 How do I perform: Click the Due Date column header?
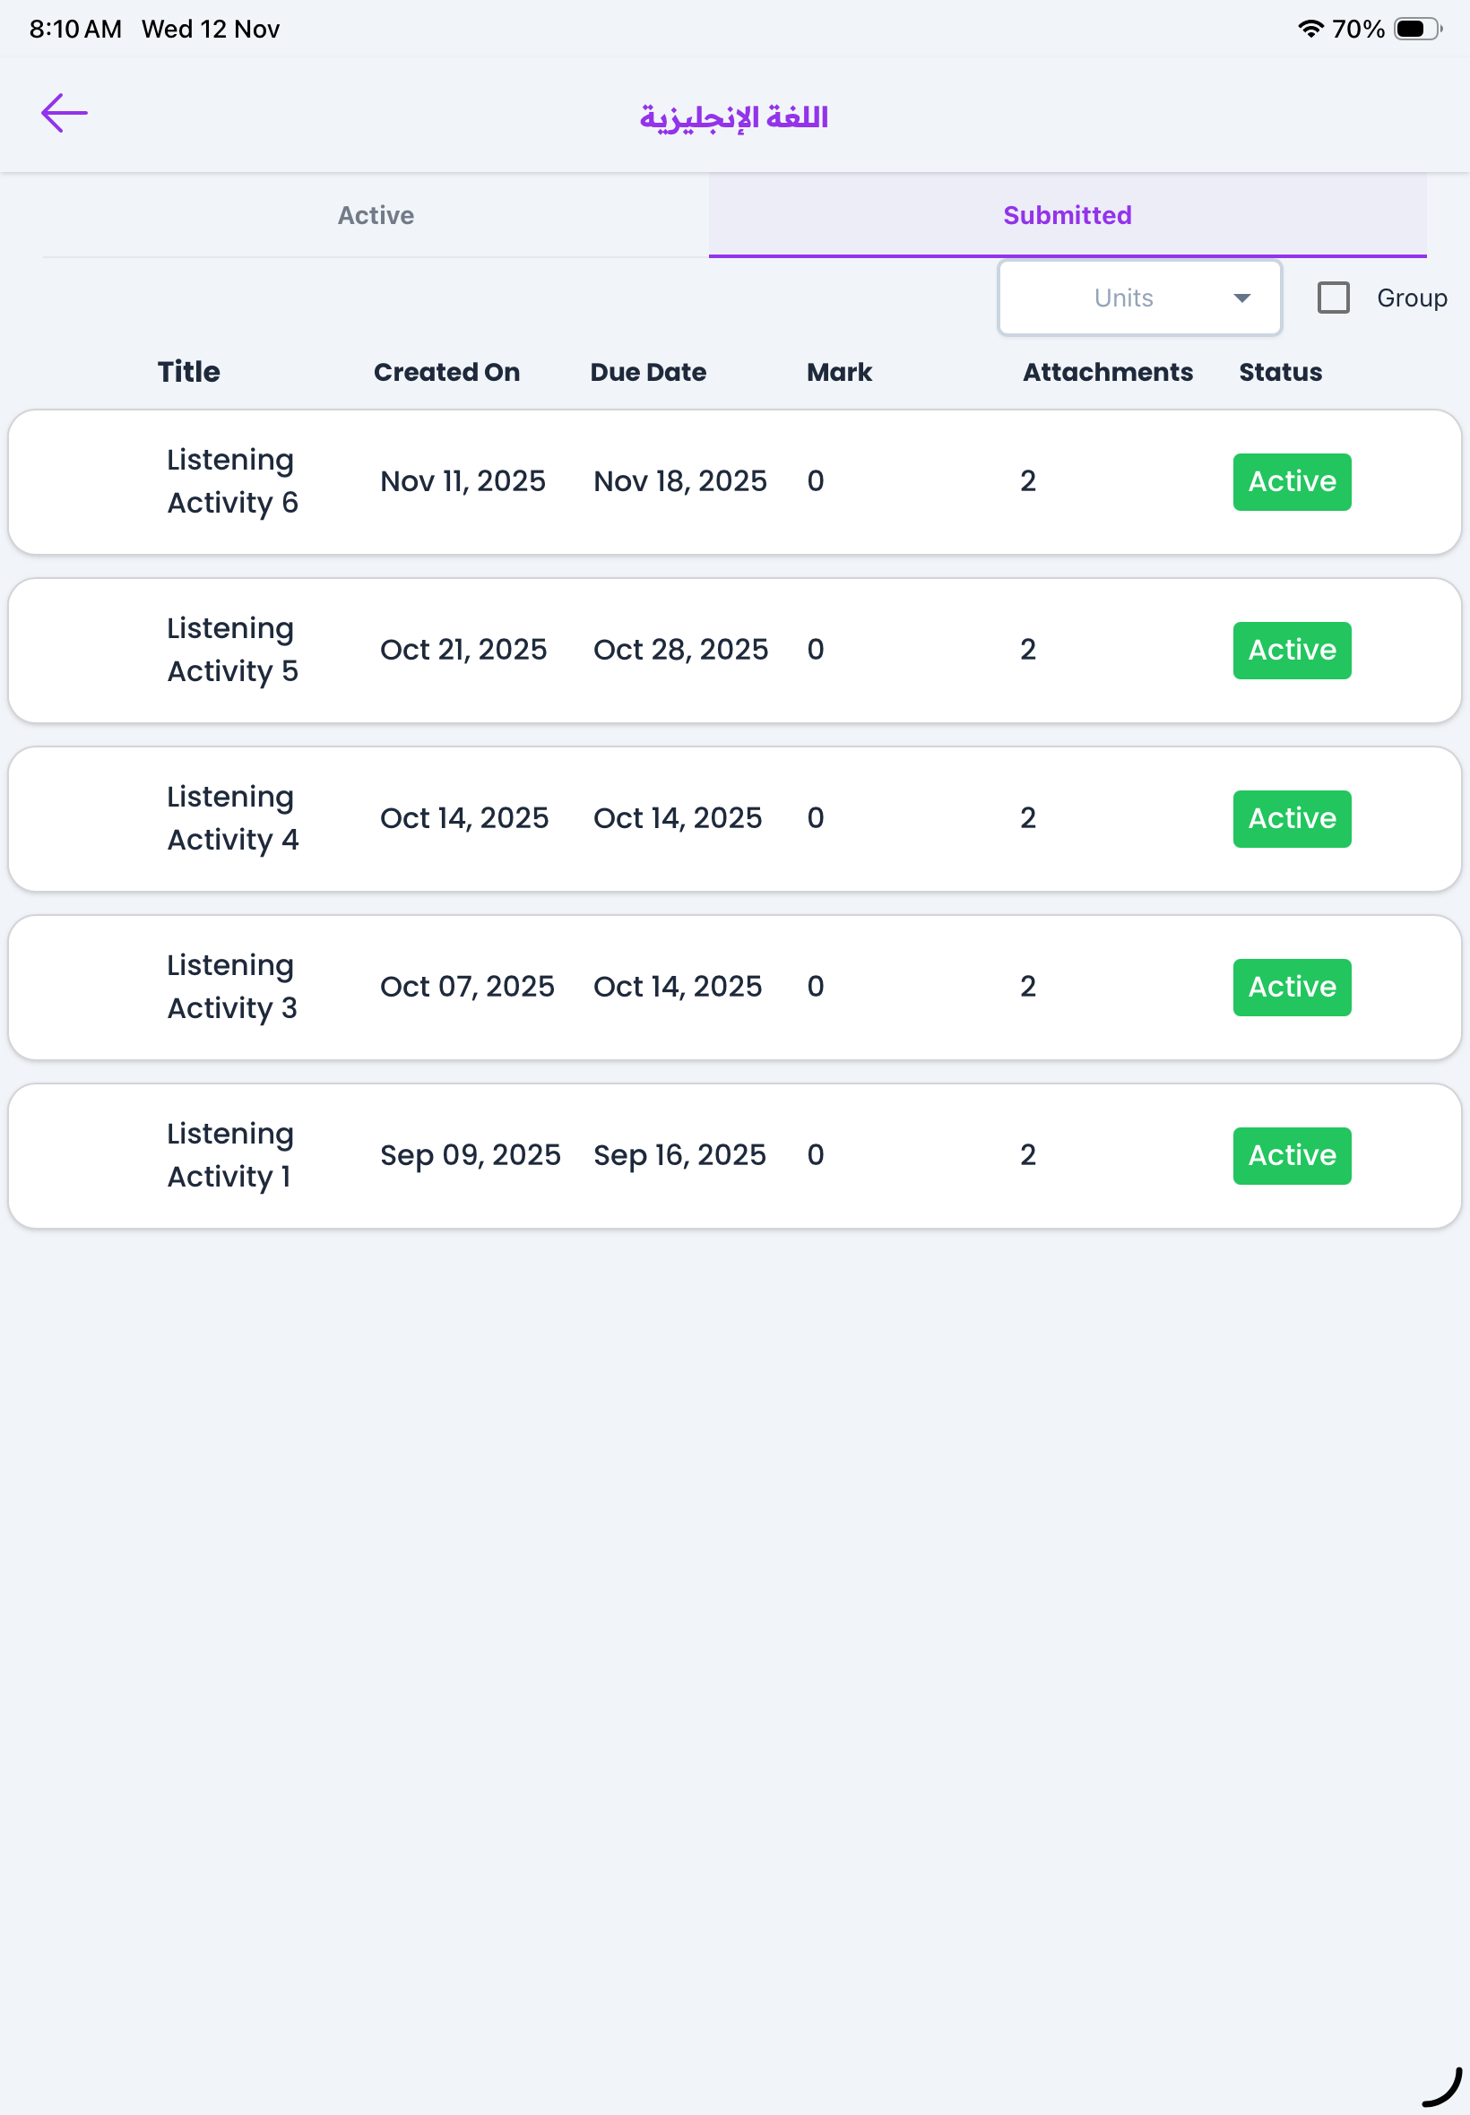click(647, 372)
